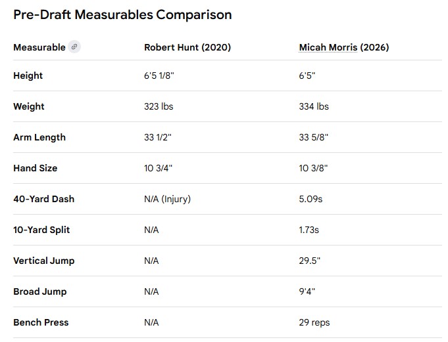Click the 1.73s split value
The width and height of the screenshot is (448, 342).
coord(311,230)
